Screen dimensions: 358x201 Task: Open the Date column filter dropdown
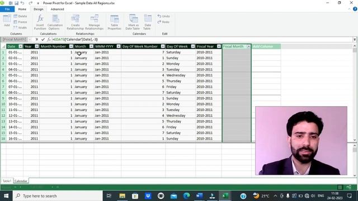pyautogui.click(x=20, y=46)
